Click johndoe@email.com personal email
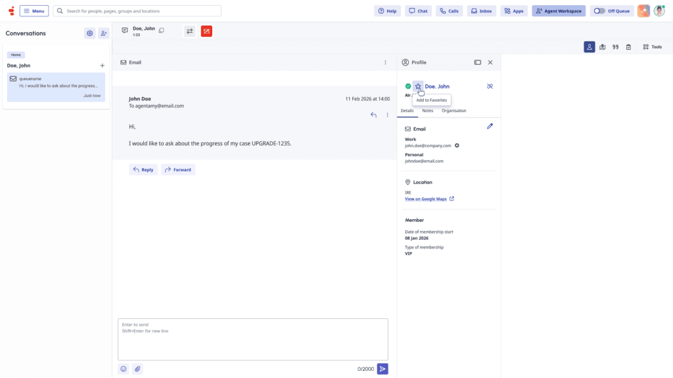This screenshot has height=378, width=673. tap(424, 161)
